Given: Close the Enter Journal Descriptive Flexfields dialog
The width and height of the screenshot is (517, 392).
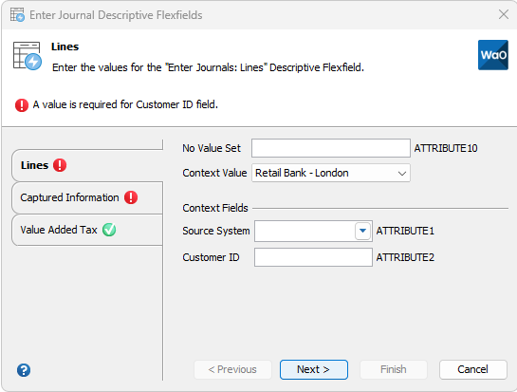Looking at the screenshot, I should click(x=504, y=14).
